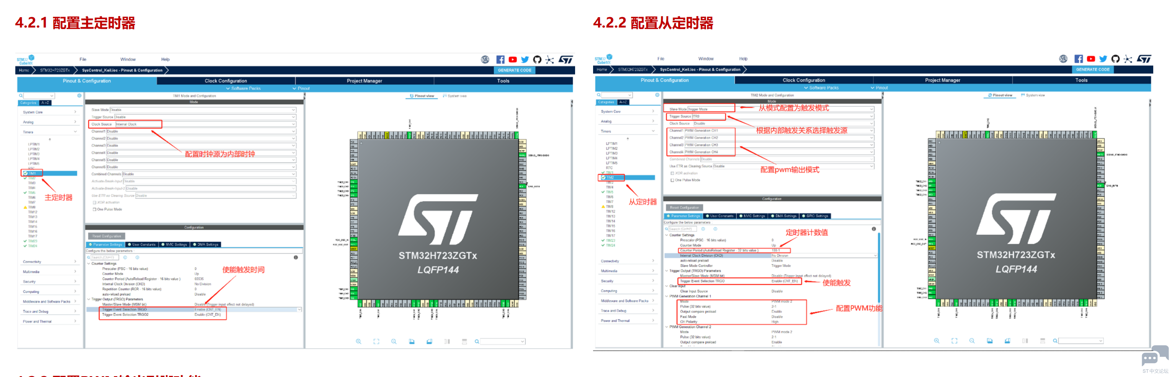The height and width of the screenshot is (377, 1172).
Task: Open NVIC Settings tab in left screenshot
Action: [x=174, y=244]
